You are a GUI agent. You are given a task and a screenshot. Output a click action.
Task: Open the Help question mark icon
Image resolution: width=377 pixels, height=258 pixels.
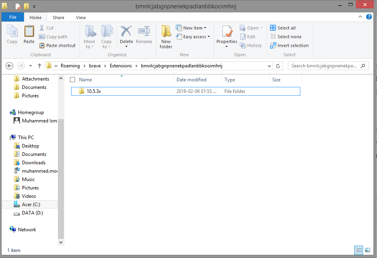[369, 17]
